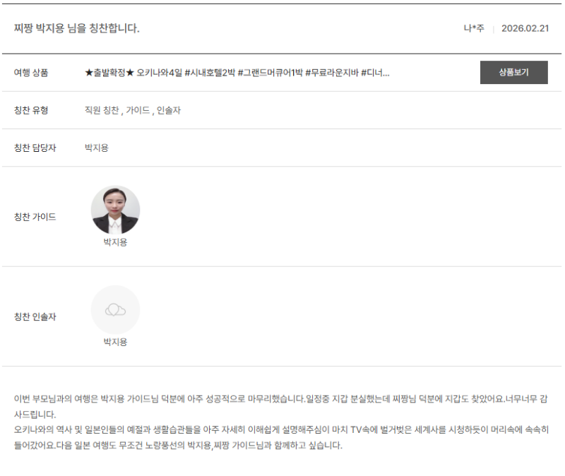Click the 칭찬 유형 row label
This screenshot has width=565, height=476.
tap(32, 111)
